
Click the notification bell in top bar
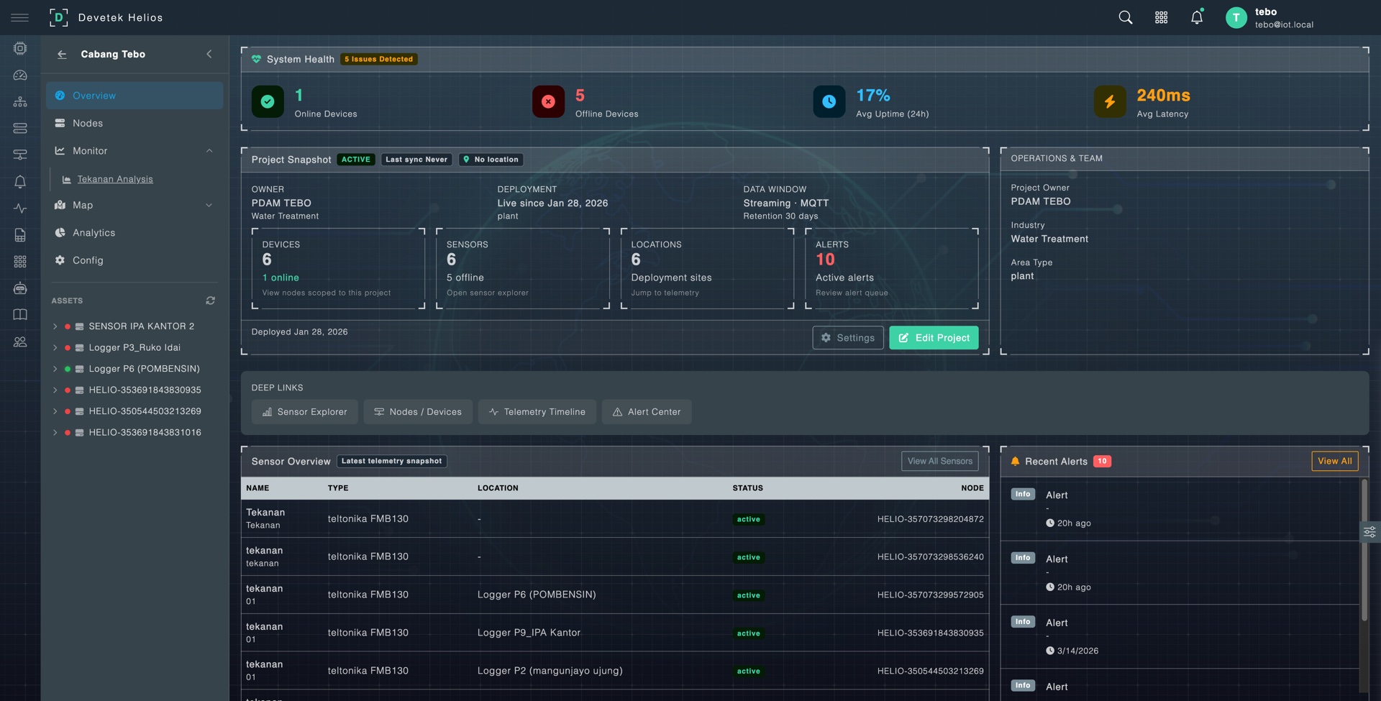(1196, 17)
